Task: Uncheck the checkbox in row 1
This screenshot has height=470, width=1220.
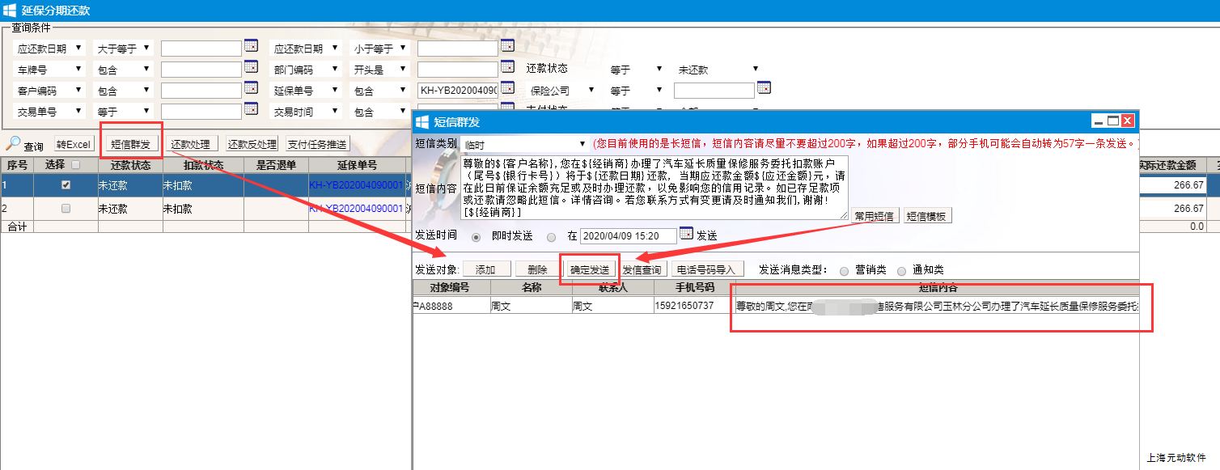Action: [x=66, y=185]
